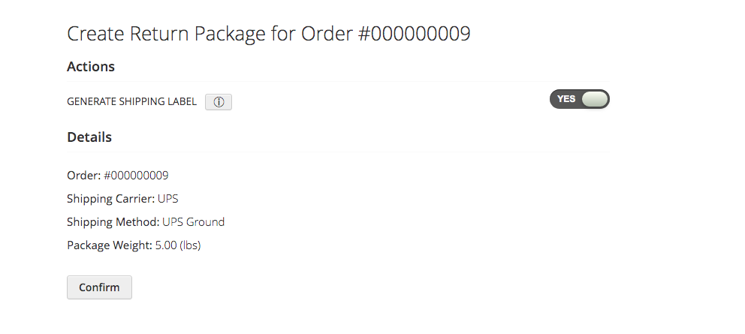Viewport: 745px width, 334px height.
Task: Click the Package Weight label
Action: (x=110, y=245)
